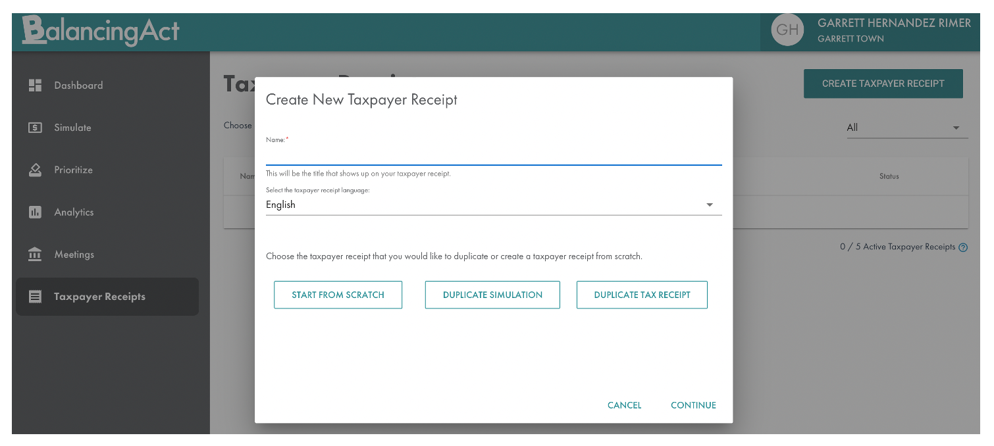This screenshot has width=994, height=446.
Task: Expand the All filter dropdown
Action: click(x=907, y=128)
